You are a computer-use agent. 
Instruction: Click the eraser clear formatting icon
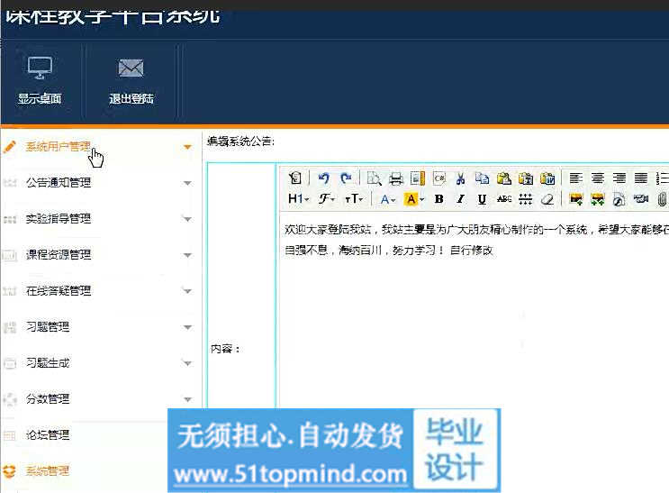click(547, 199)
